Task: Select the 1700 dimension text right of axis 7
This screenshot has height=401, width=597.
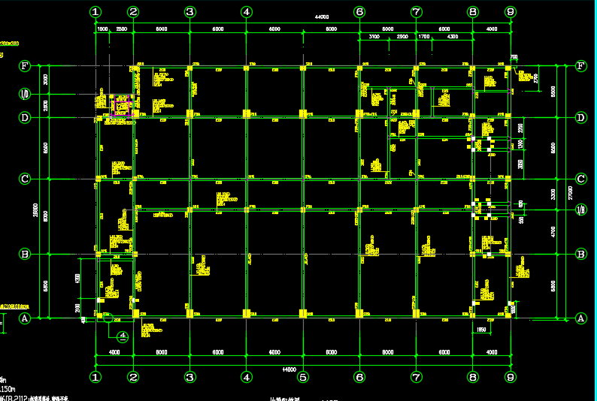Action: [424, 37]
